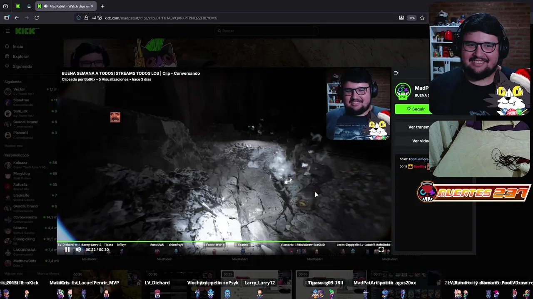Open Firefox tab list button

pyautogui.click(x=5, y=6)
